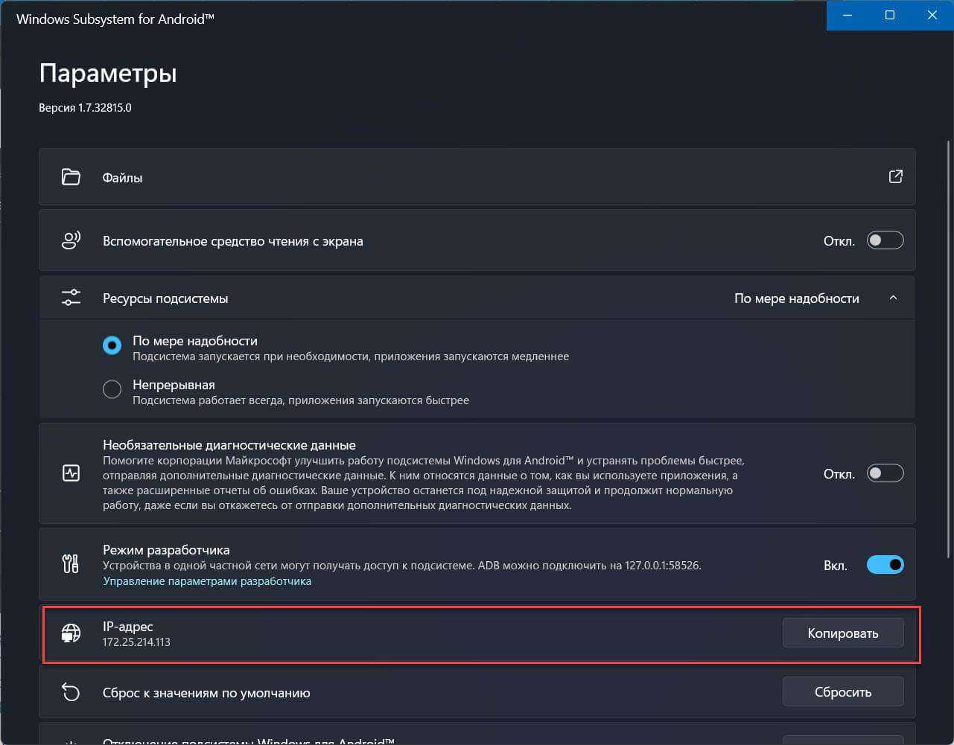Click the "Вспомогательное средство чтения с экрана" label
954x745 pixels.
click(x=233, y=241)
